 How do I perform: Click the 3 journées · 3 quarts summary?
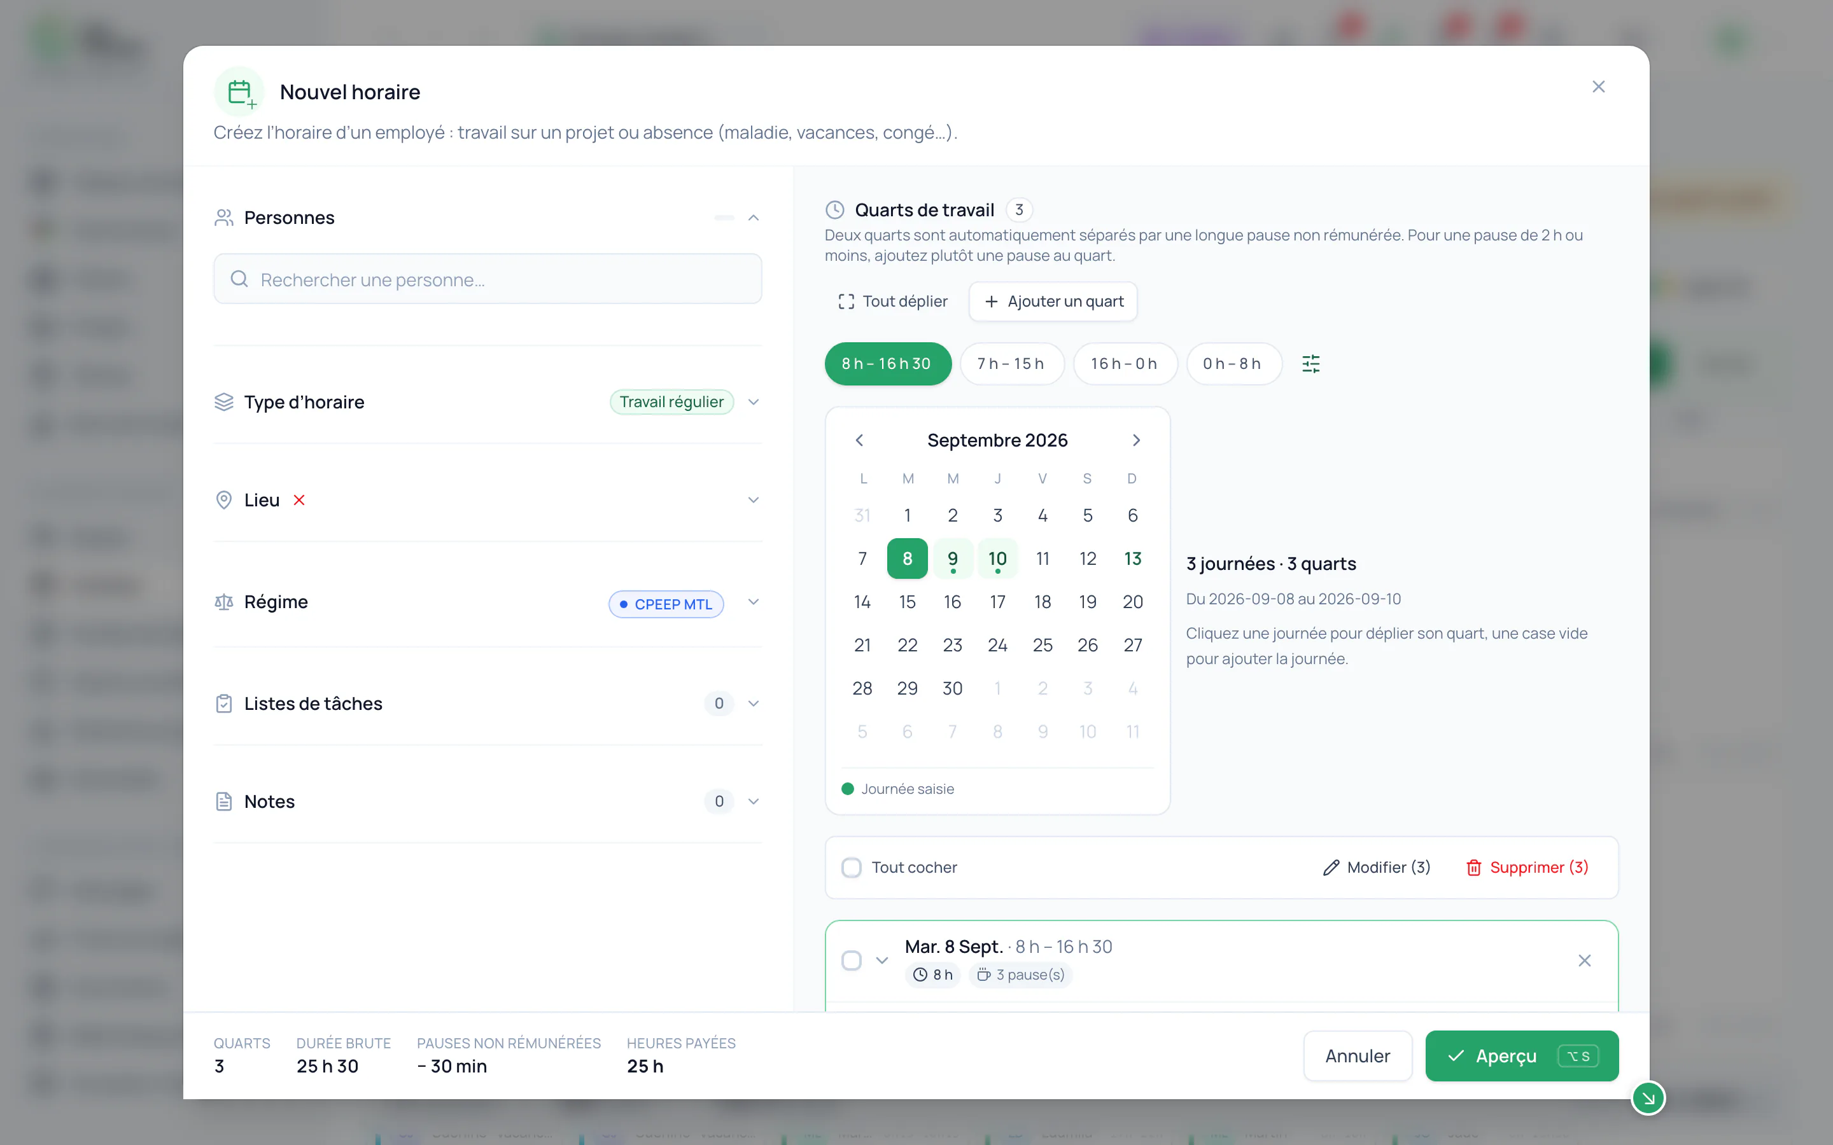1271,564
